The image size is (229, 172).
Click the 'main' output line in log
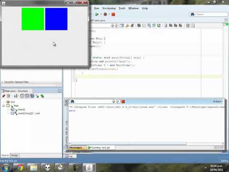(72, 111)
